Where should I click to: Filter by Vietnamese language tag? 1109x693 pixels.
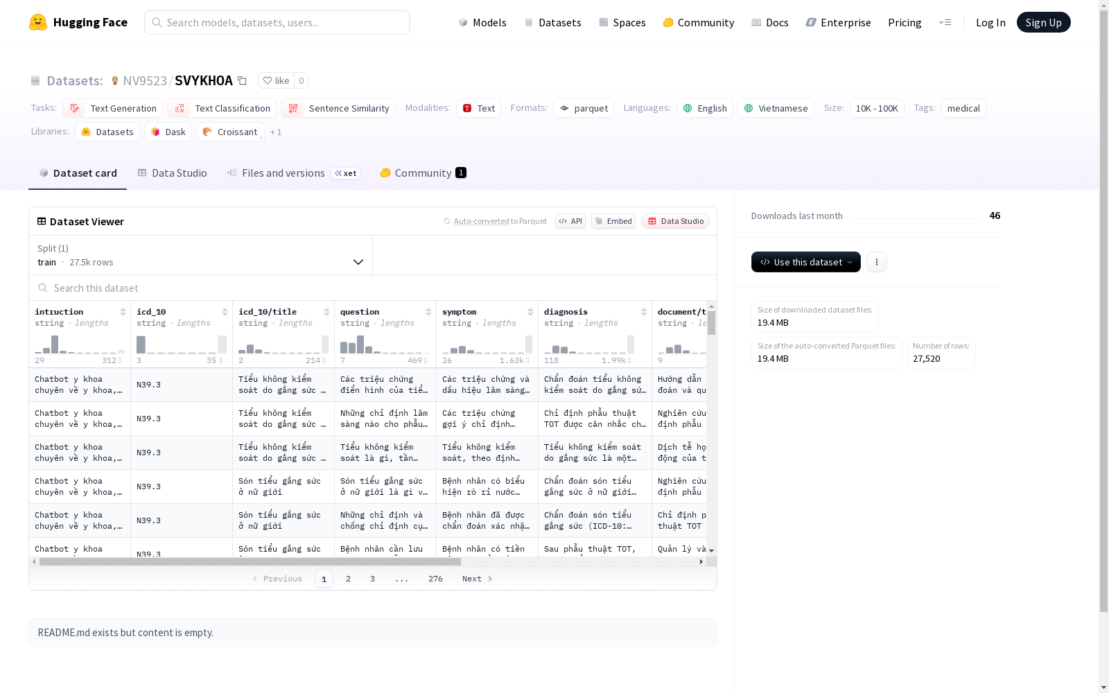click(776, 108)
